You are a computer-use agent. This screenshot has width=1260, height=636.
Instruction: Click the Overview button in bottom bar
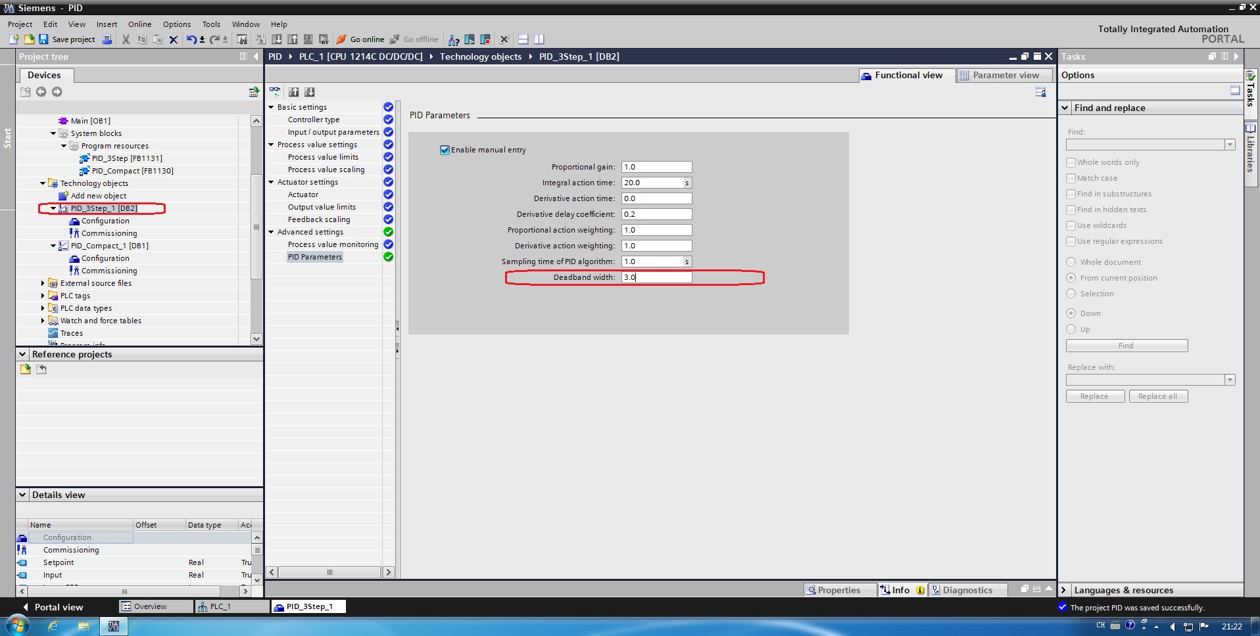click(155, 606)
